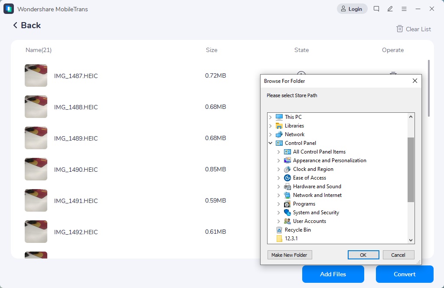
Task: Go Back to previous screen
Action: [27, 25]
